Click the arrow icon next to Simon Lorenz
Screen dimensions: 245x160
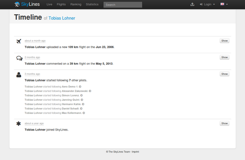coord(82,95)
